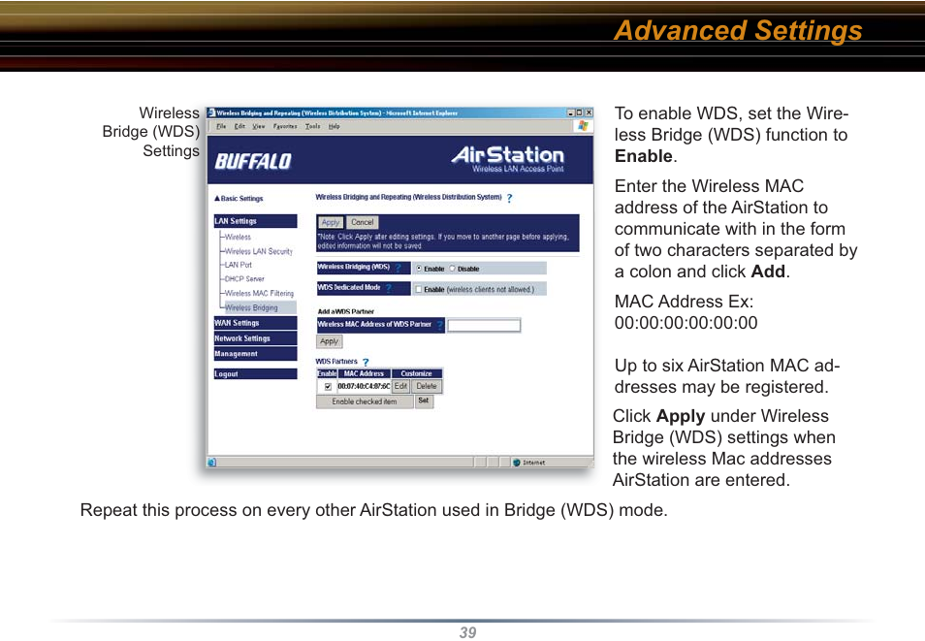Image resolution: width=925 pixels, height=641 pixels.
Task: Click the 00:07:40:C4:87:6C MAC address cell
Action: (x=364, y=387)
